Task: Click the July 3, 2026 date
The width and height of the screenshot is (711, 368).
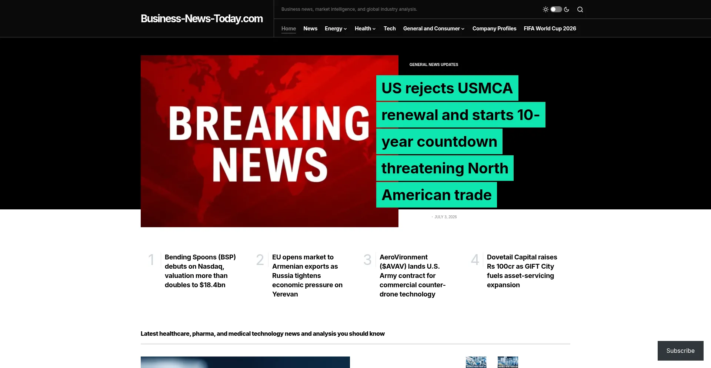Action: pyautogui.click(x=445, y=217)
